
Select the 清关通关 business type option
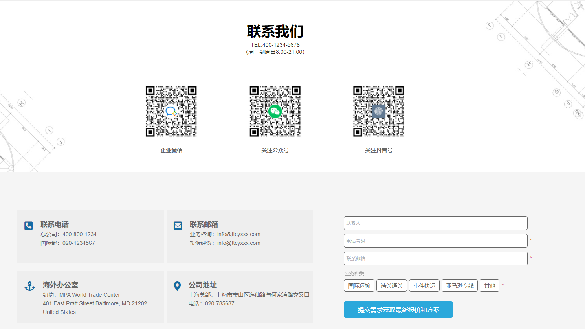pyautogui.click(x=391, y=285)
